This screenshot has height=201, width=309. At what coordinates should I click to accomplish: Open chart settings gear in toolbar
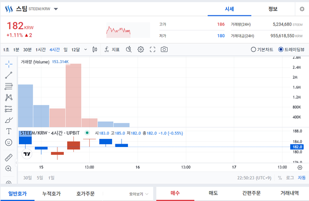(x=140, y=49)
